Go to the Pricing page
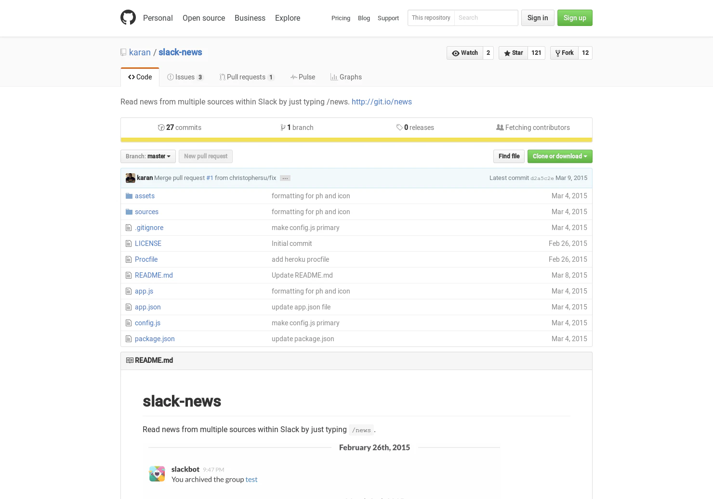 tap(341, 18)
